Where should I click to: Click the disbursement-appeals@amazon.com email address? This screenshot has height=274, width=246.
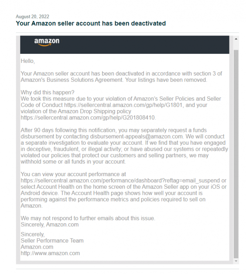pos(136,136)
